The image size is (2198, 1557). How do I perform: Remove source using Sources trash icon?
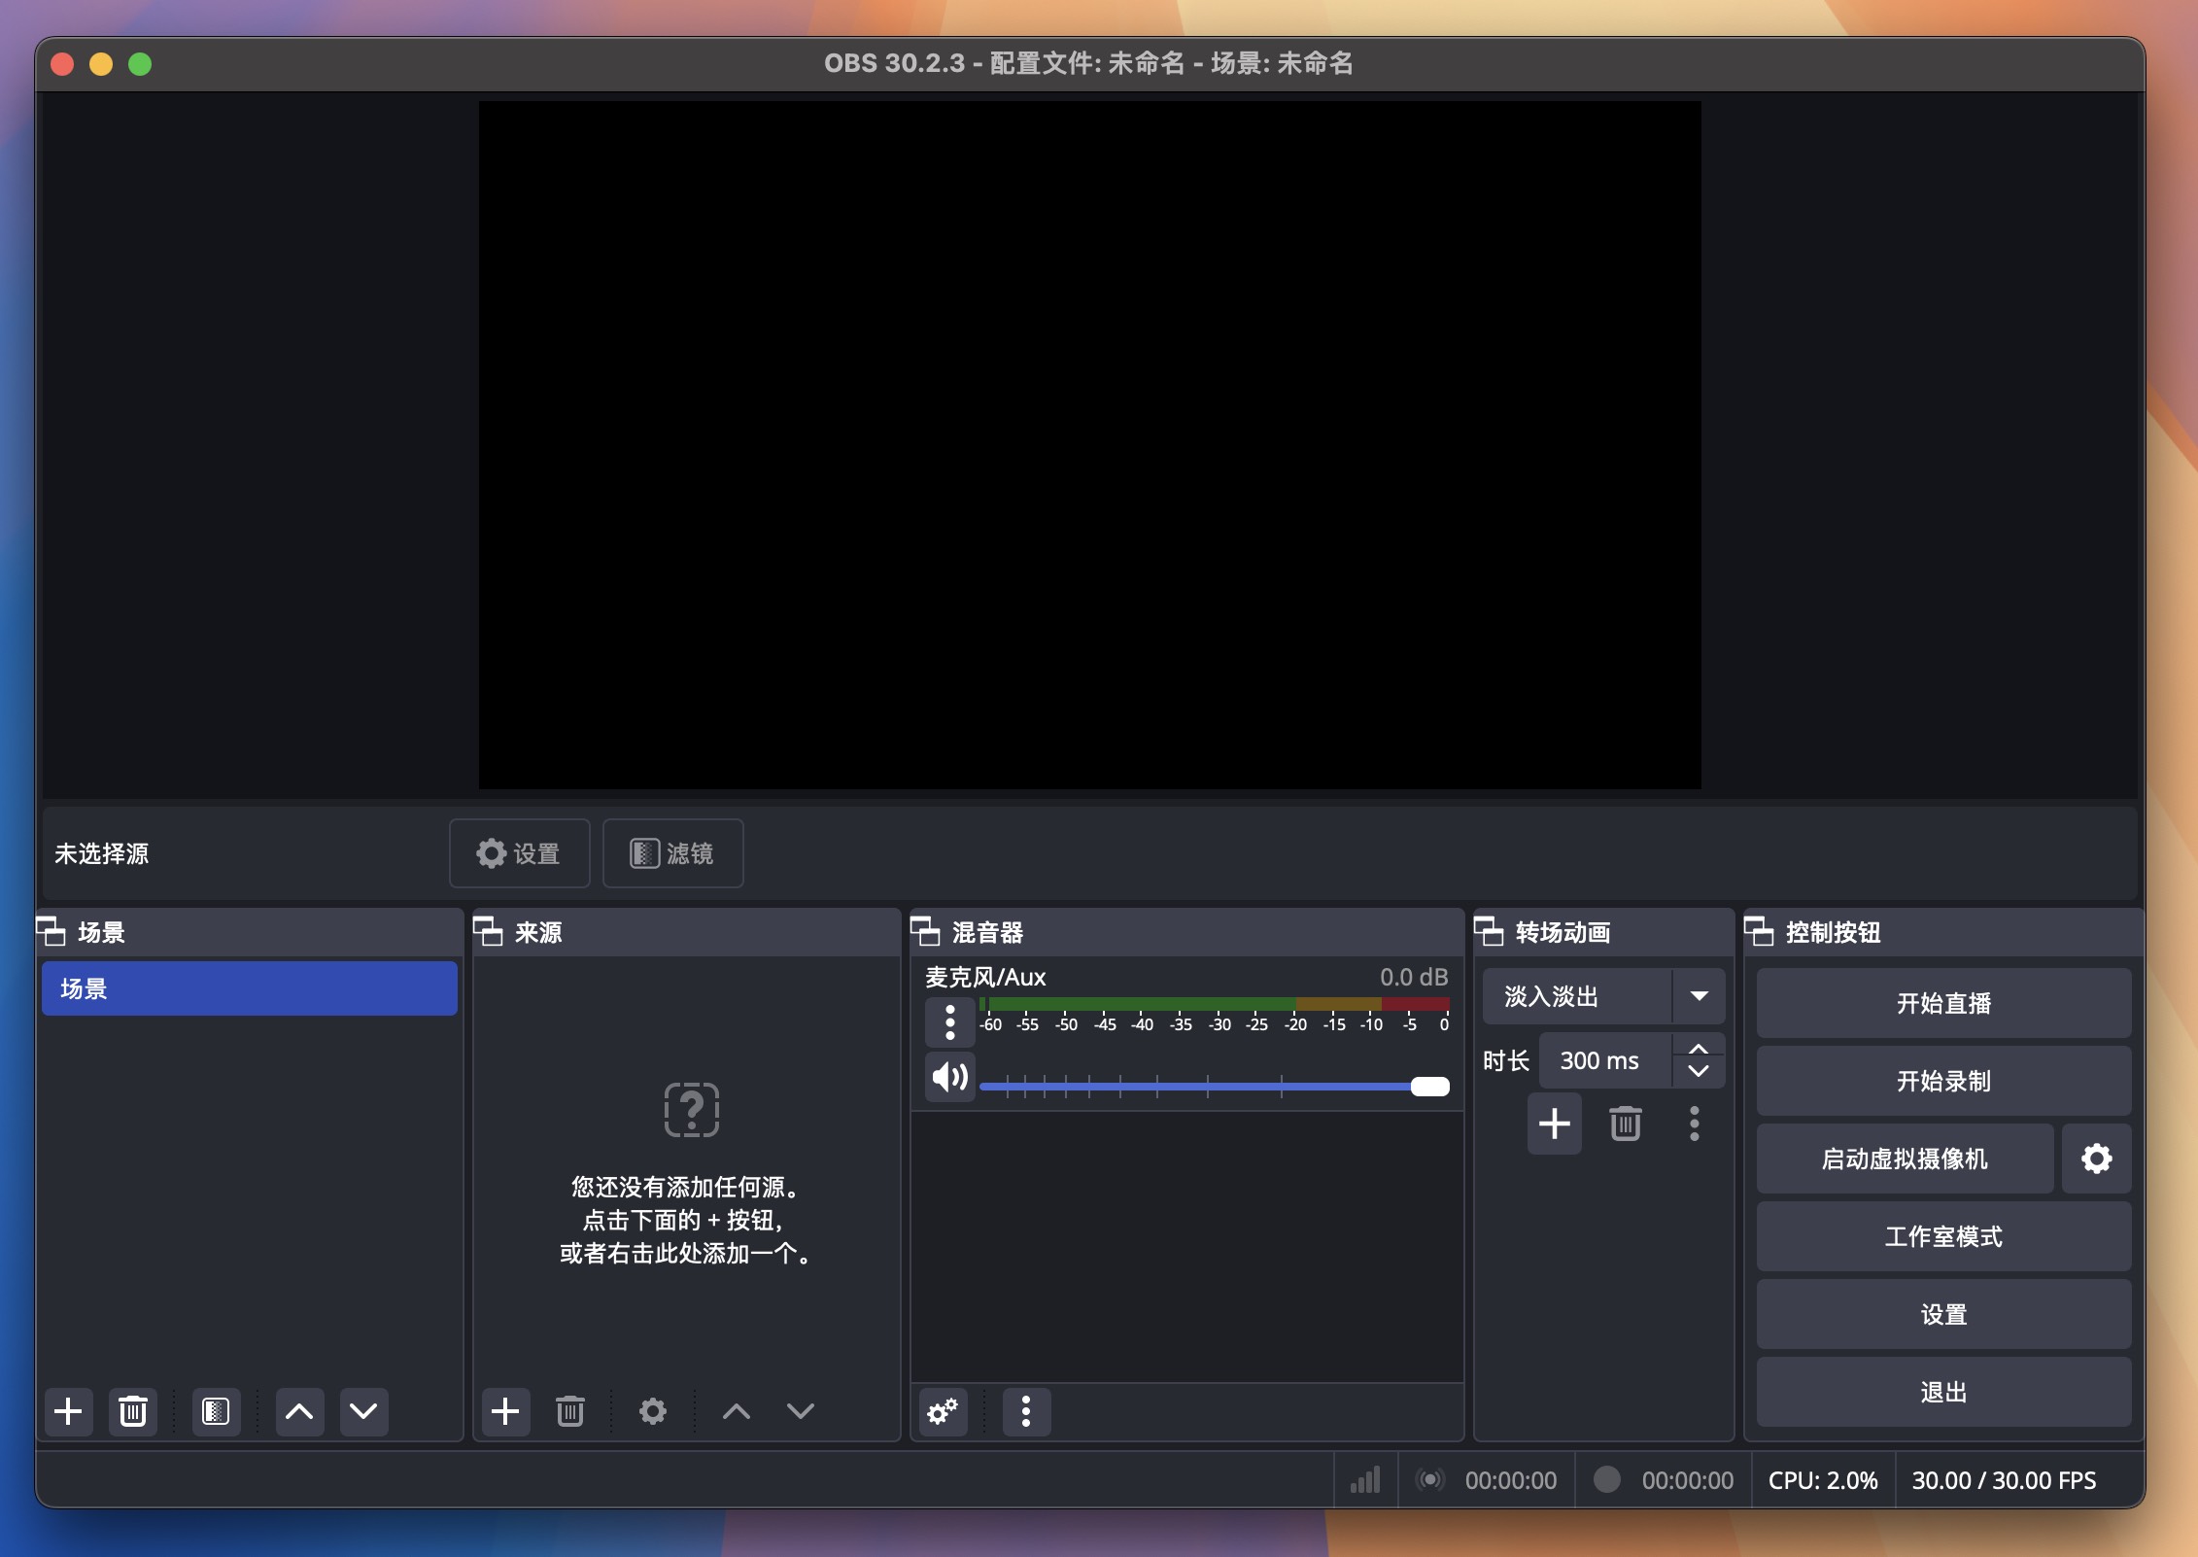570,1411
